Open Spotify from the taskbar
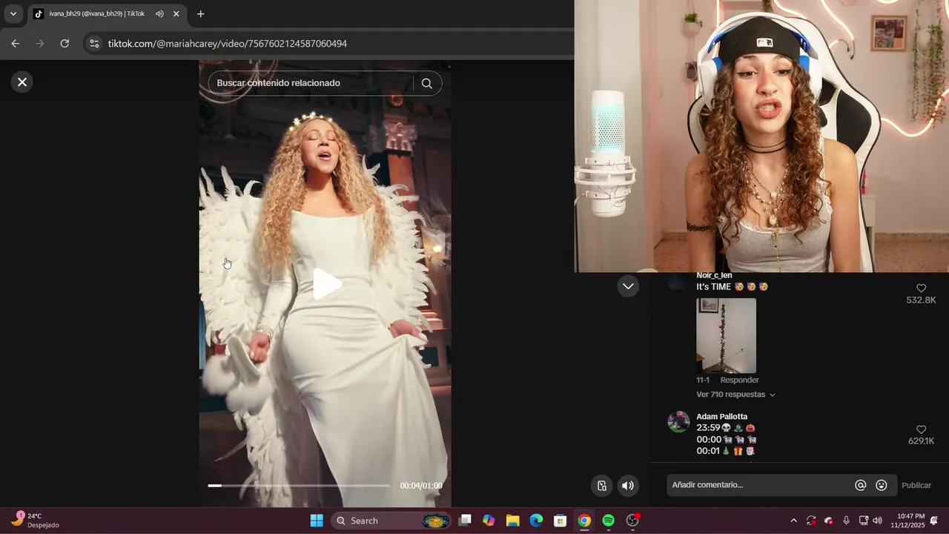 tap(608, 521)
